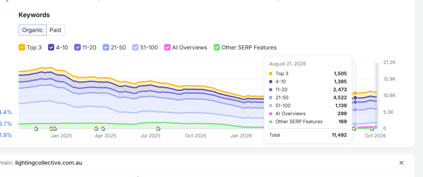Disable the 21-50 positions series

point(106,47)
